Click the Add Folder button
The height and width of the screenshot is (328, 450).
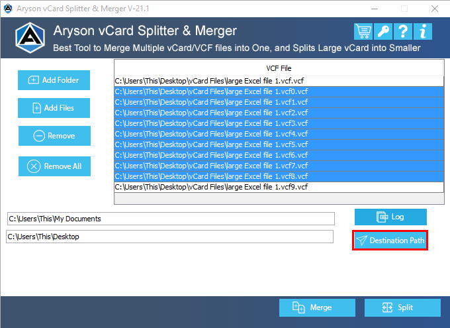[54, 80]
